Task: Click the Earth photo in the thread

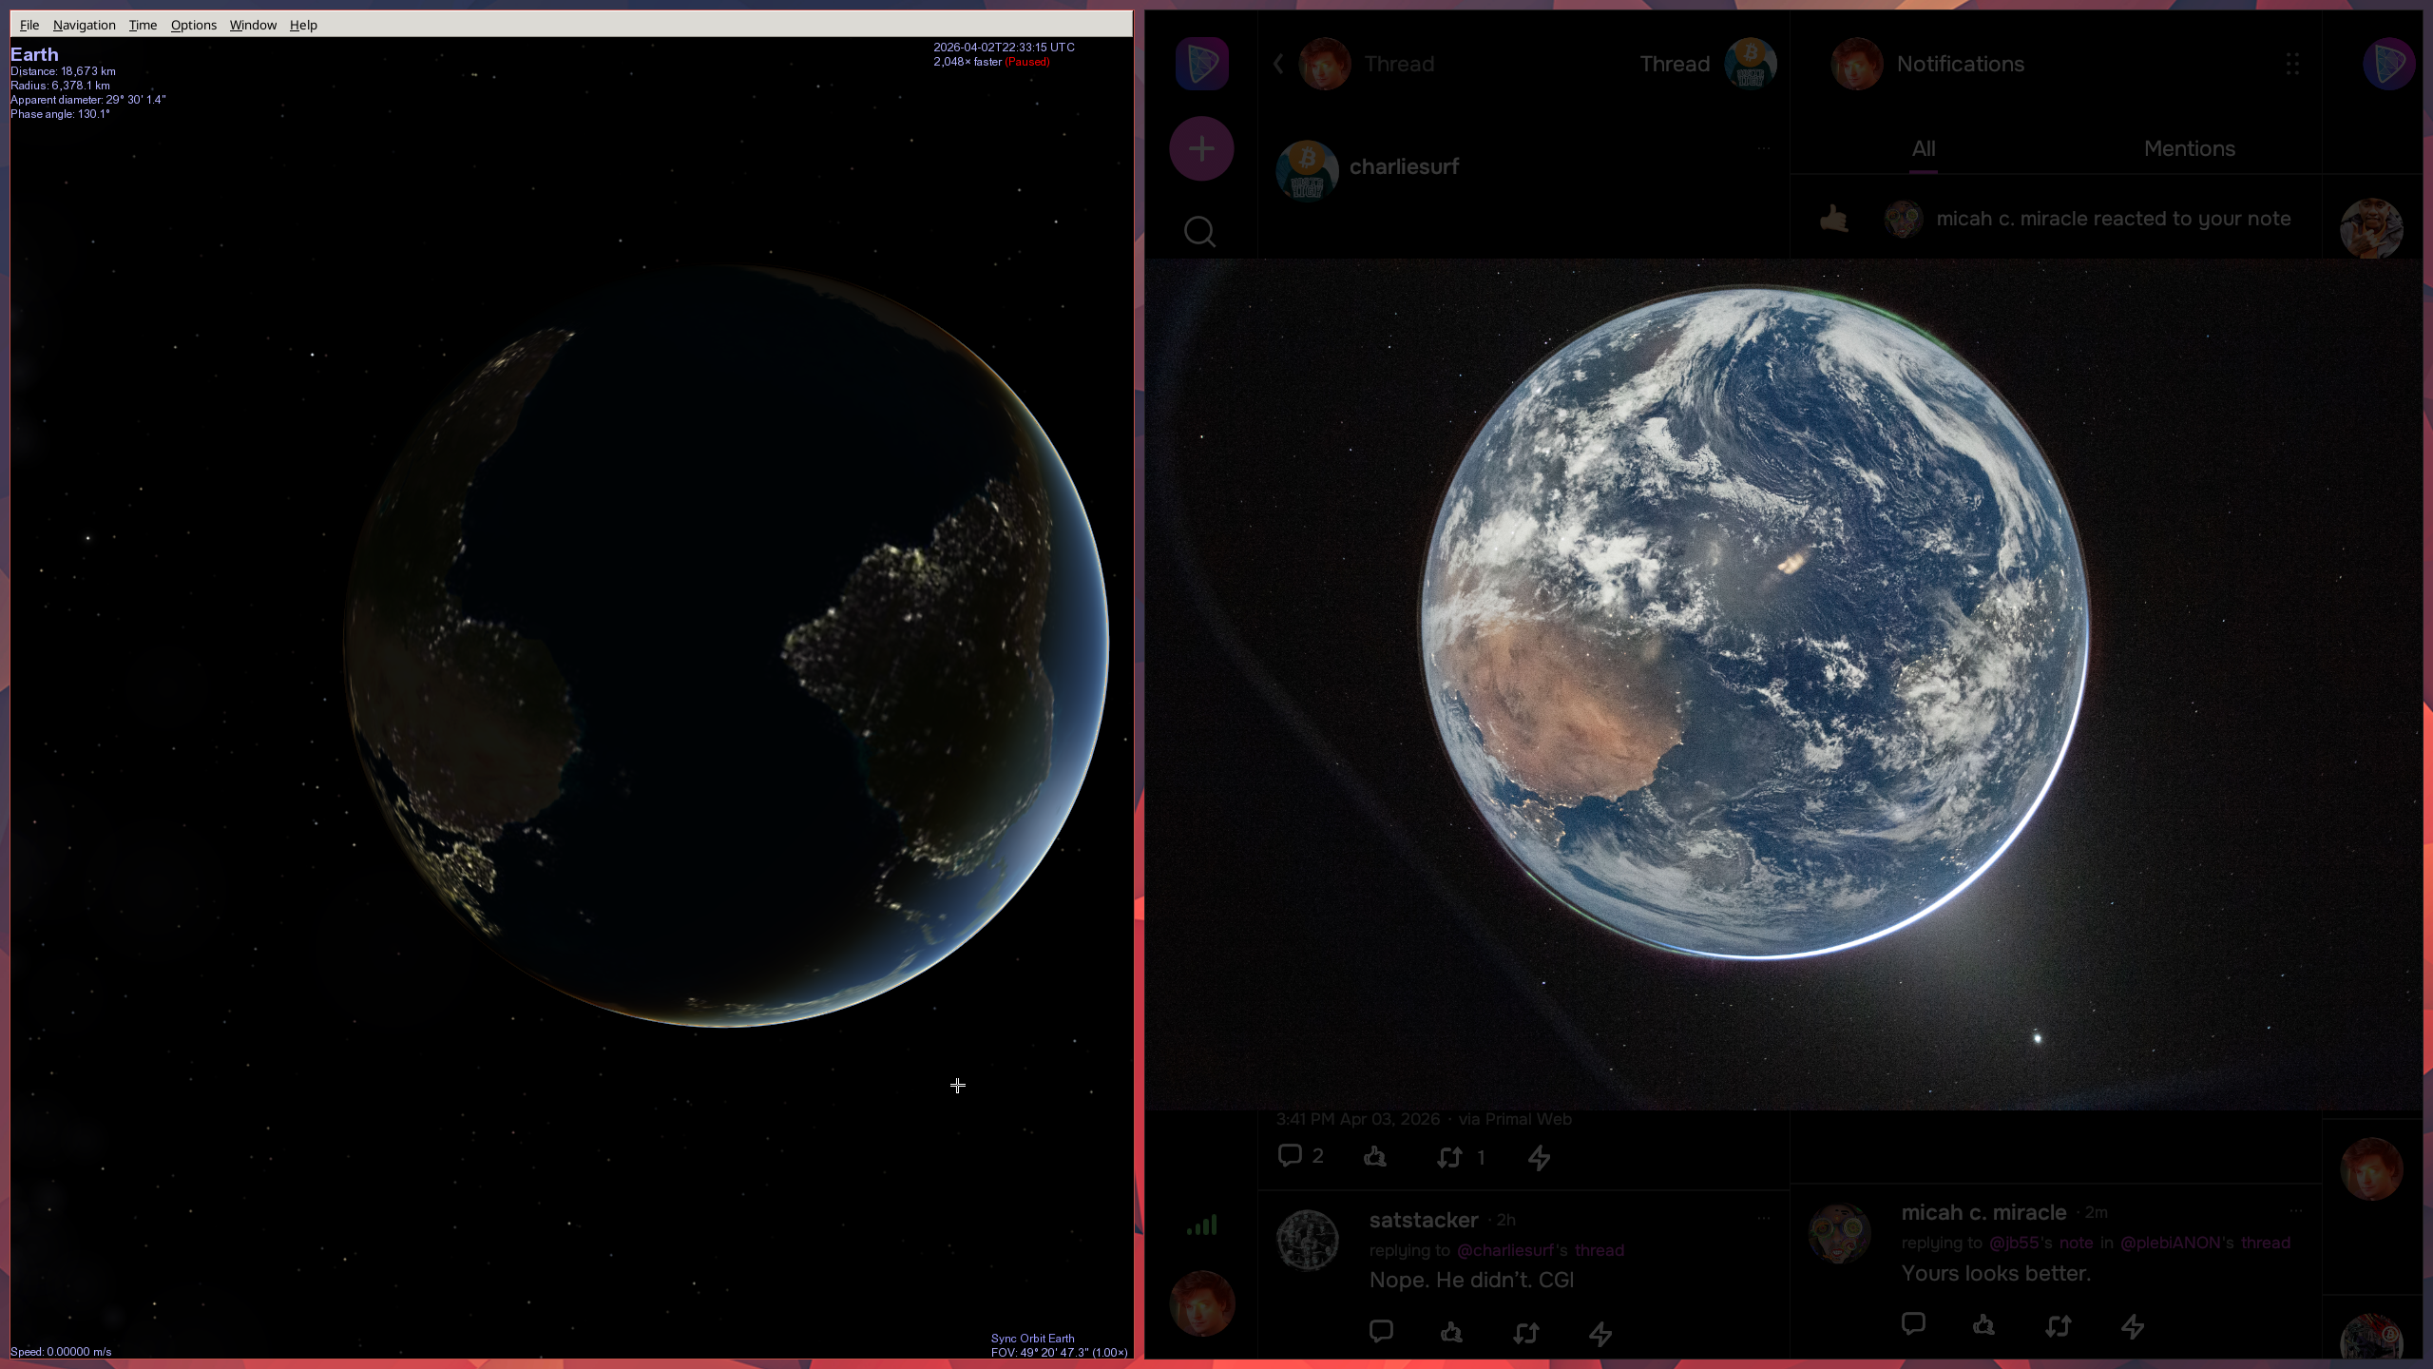Action: [1753, 623]
